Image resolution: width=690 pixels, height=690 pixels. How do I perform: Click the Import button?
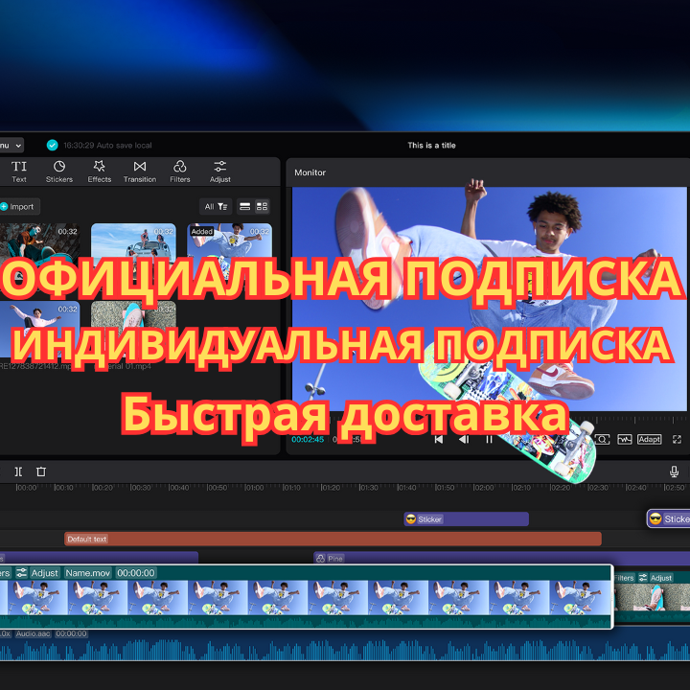click(18, 206)
